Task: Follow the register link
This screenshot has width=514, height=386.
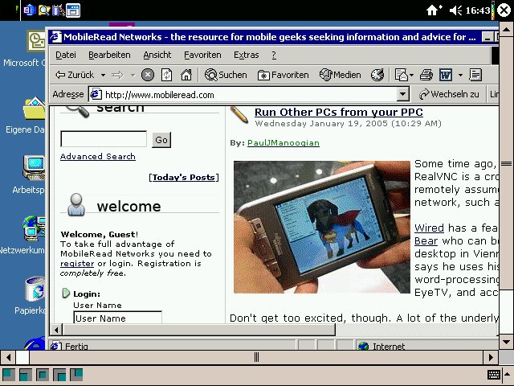Action: [77, 264]
